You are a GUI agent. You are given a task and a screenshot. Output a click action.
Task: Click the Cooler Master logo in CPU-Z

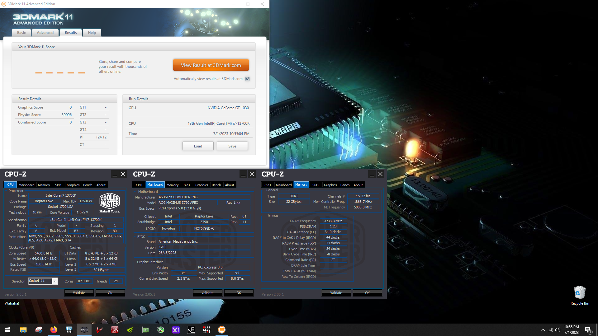110,203
